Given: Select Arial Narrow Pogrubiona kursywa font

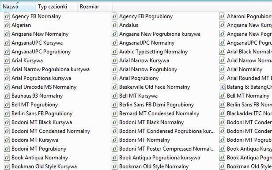Looking at the screenshot, I should click(x=50, y=69).
